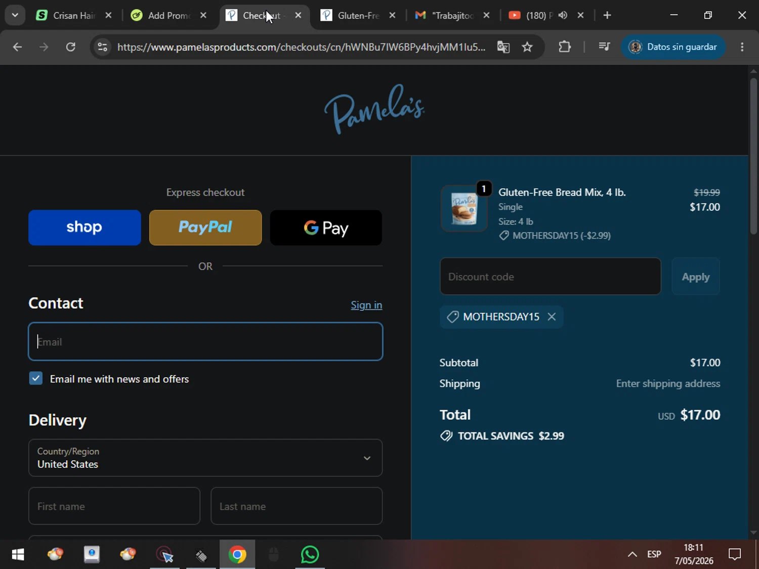The height and width of the screenshot is (569, 759).
Task: Click the MOTHERSDAY15 tag icon chip
Action: [452, 317]
